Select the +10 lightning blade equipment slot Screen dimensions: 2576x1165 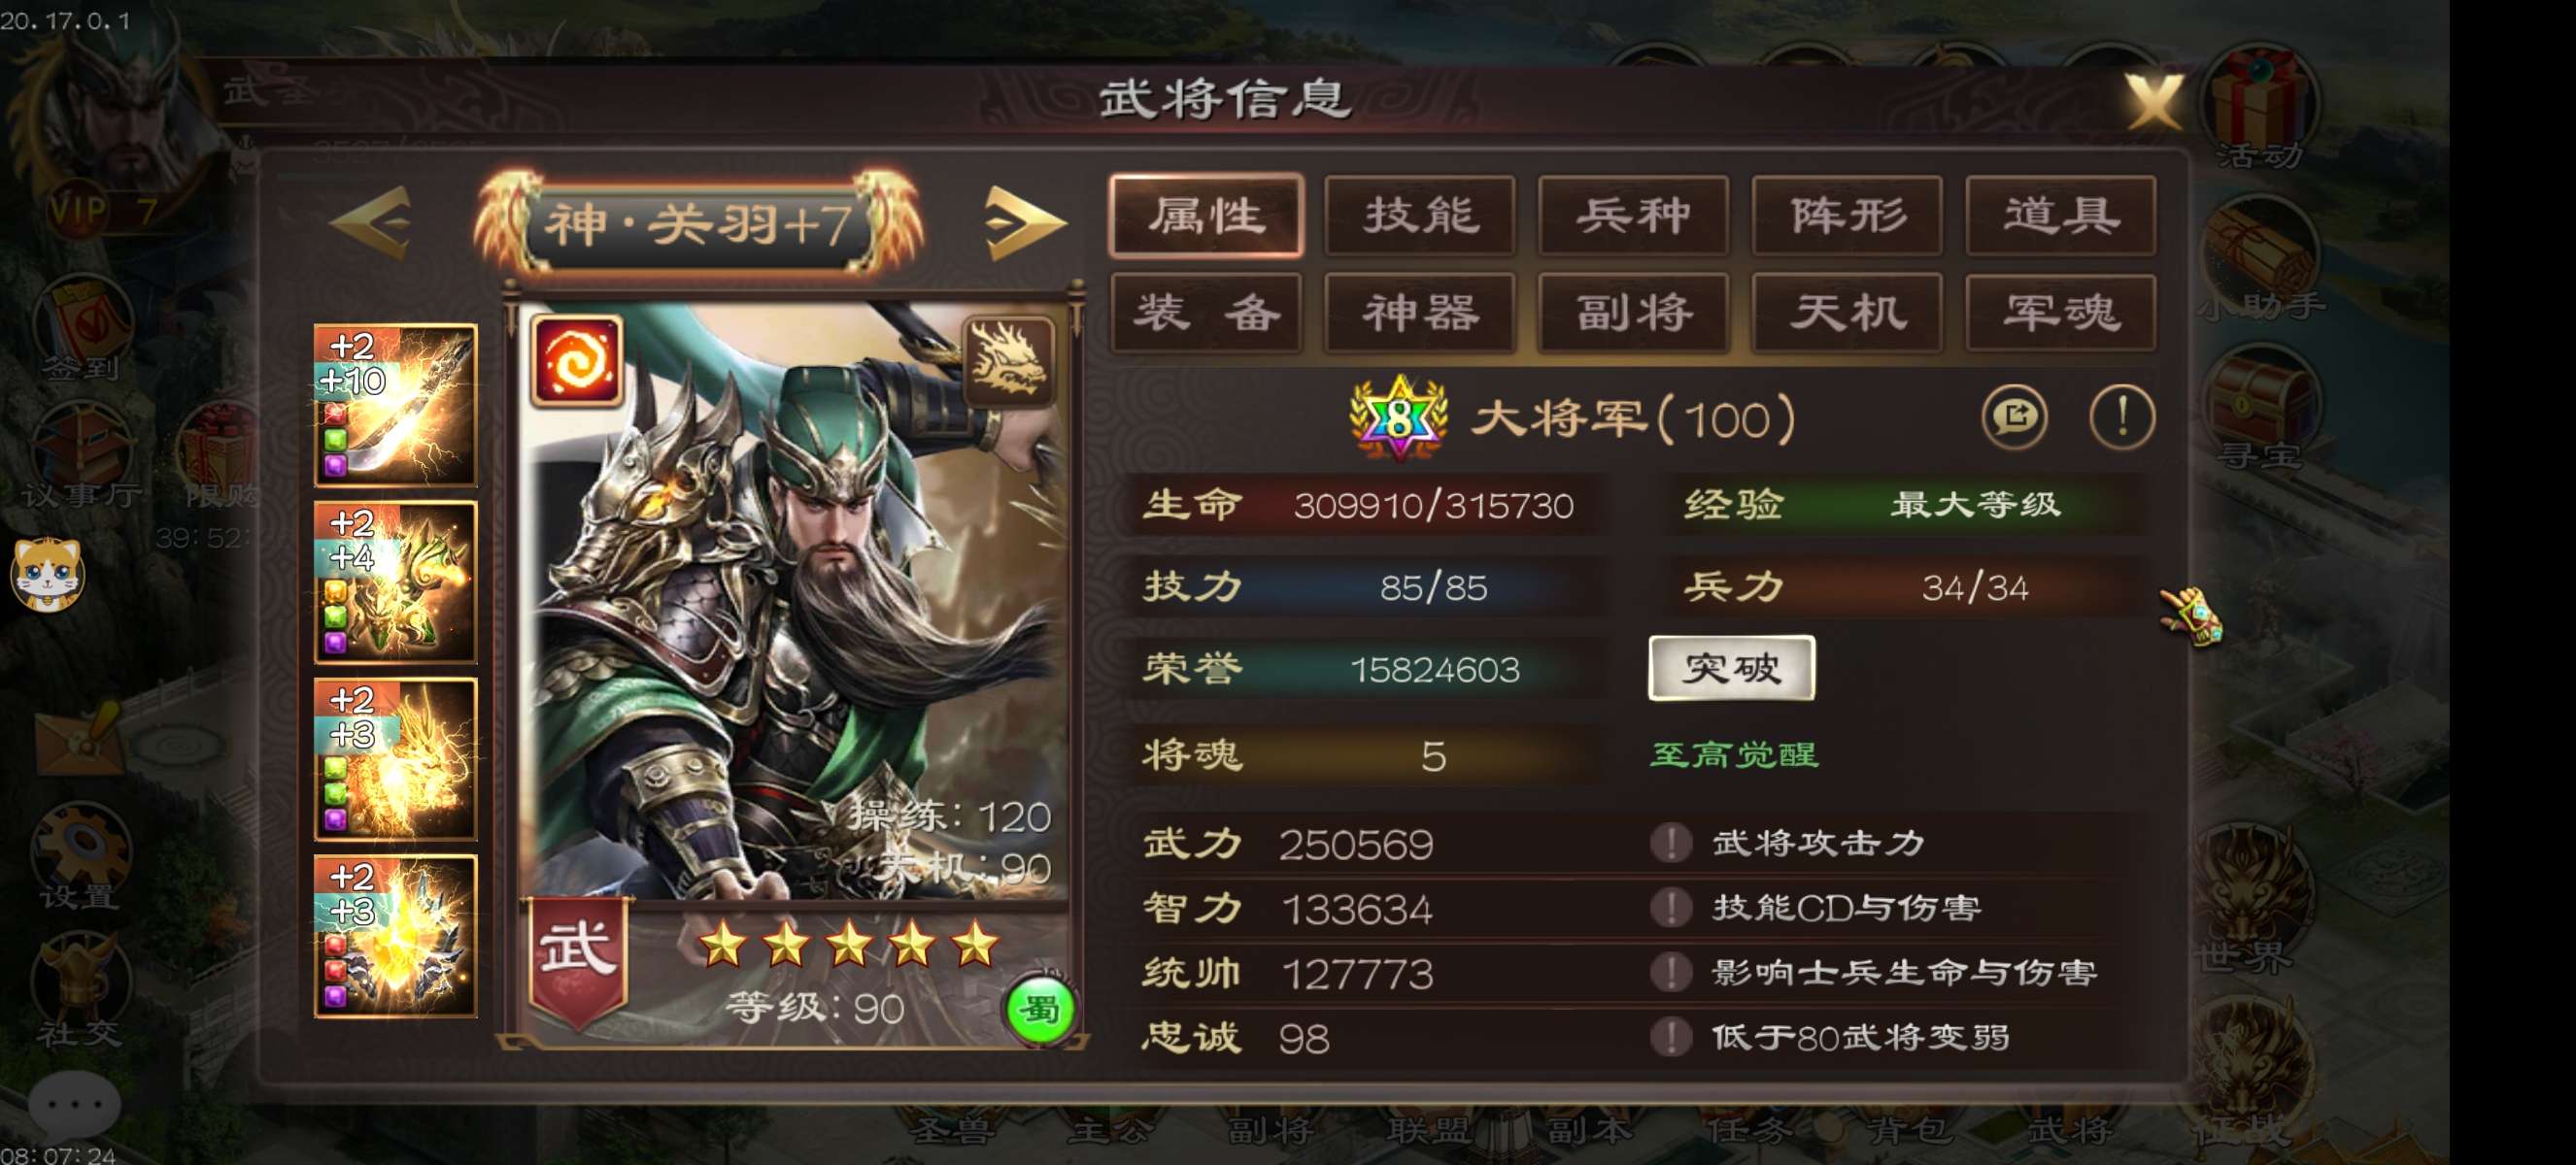(395, 405)
